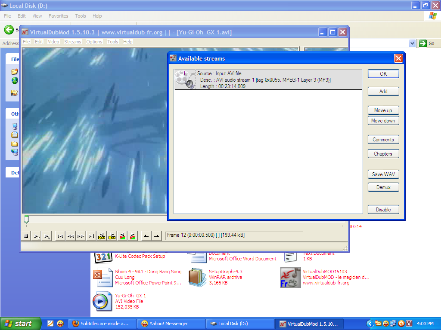The width and height of the screenshot is (441, 330).
Task: Click OK in the Available streams dialog
Action: (383, 73)
